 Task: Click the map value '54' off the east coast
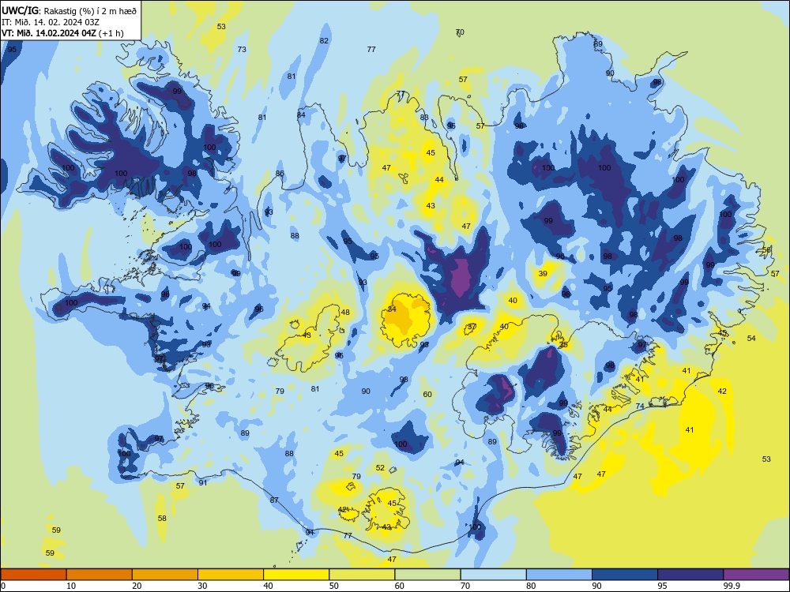tap(751, 339)
